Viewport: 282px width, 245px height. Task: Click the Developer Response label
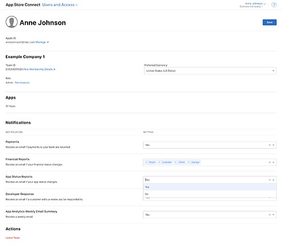tap(20, 194)
